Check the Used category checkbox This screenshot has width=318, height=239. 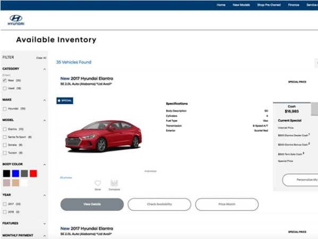click(5, 89)
